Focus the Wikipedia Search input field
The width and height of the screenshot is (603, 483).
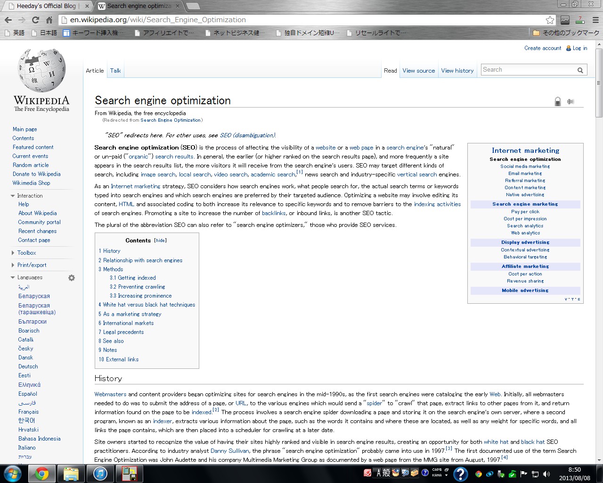tap(528, 70)
